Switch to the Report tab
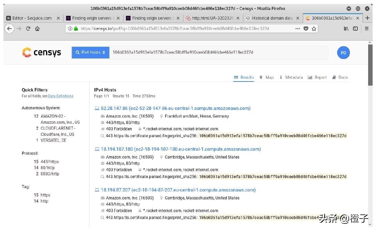Screen dimensions: 375x230 tap(317, 77)
